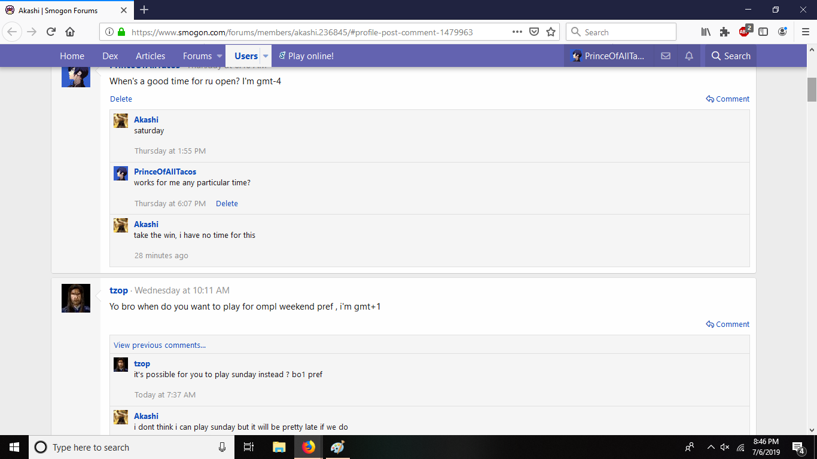Viewport: 817px width, 459px height.
Task: Show hidden system tray icons
Action: pyautogui.click(x=711, y=447)
